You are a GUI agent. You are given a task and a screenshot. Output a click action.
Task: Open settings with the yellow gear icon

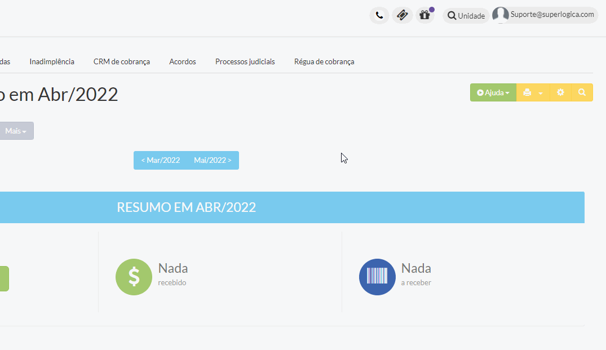click(x=560, y=93)
